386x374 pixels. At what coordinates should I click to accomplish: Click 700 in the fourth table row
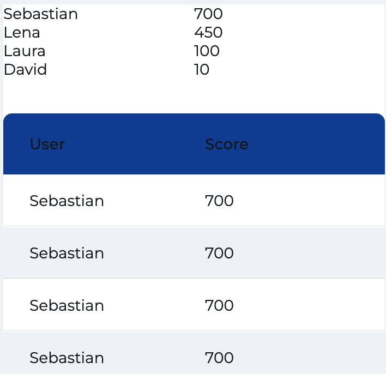(219, 358)
